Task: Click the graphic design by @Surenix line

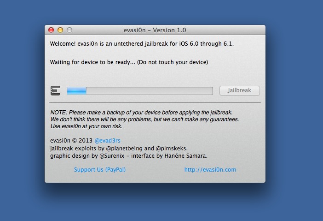Action: (x=129, y=156)
